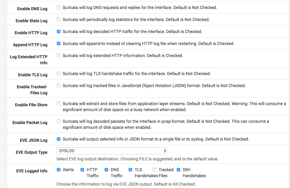Uncheck the SSH Handshakes checkbox
The image size is (290, 188).
pyautogui.click(x=179, y=170)
